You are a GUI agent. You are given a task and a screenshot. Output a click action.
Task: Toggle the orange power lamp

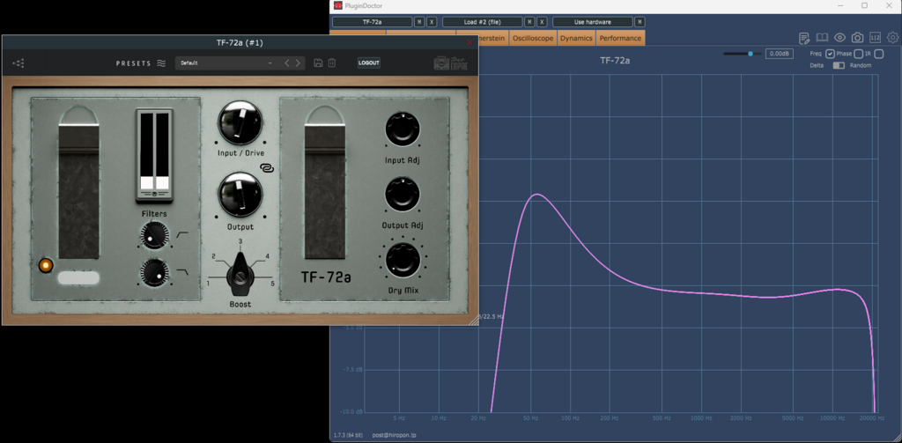tap(46, 265)
